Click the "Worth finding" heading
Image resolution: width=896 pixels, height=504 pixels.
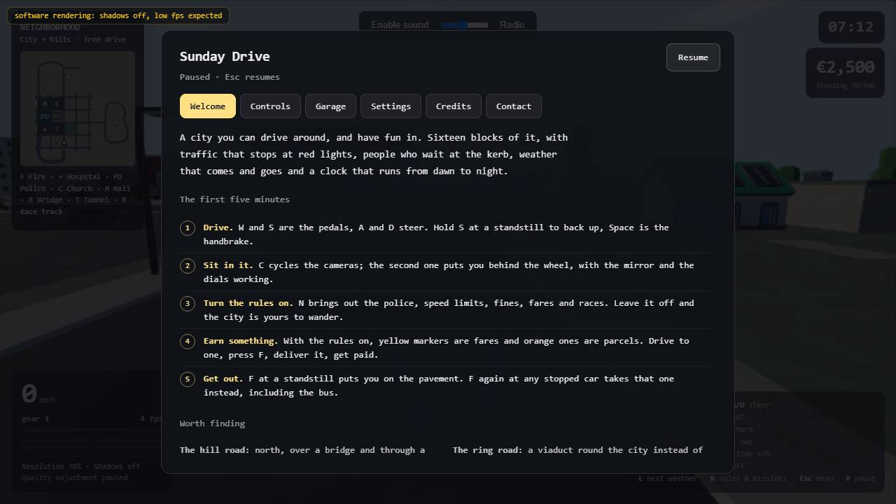[212, 423]
